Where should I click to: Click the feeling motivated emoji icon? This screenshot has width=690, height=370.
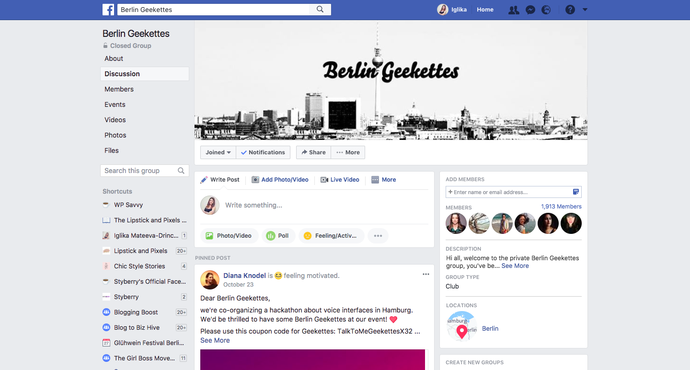[278, 276]
